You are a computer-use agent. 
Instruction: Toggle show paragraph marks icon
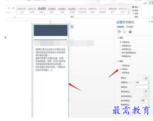click(x=13, y=8)
